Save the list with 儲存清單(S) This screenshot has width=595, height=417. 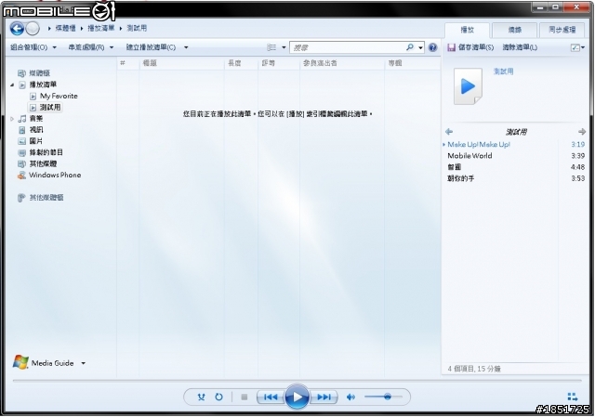point(470,47)
